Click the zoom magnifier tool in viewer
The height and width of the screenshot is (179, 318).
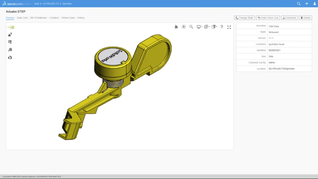click(x=191, y=27)
